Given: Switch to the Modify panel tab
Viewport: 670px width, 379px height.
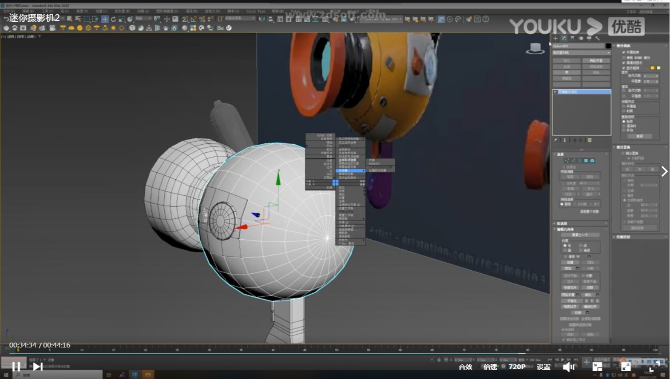Looking at the screenshot, I should (564, 38).
